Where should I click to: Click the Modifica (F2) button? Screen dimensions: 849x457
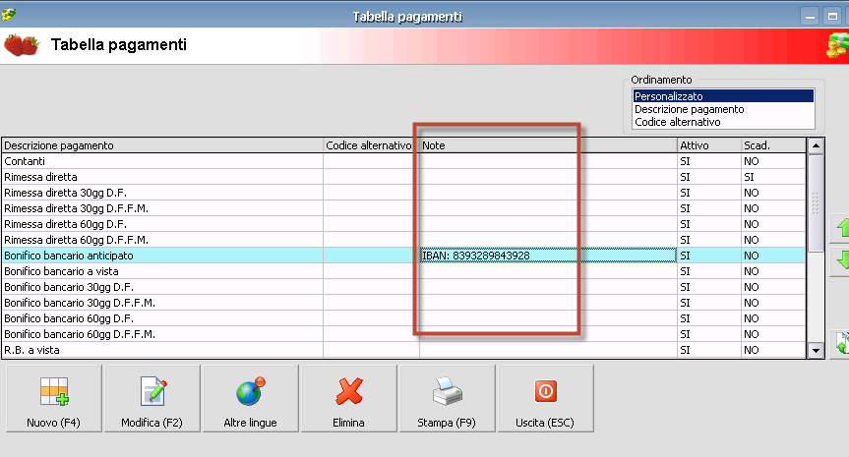pyautogui.click(x=152, y=399)
